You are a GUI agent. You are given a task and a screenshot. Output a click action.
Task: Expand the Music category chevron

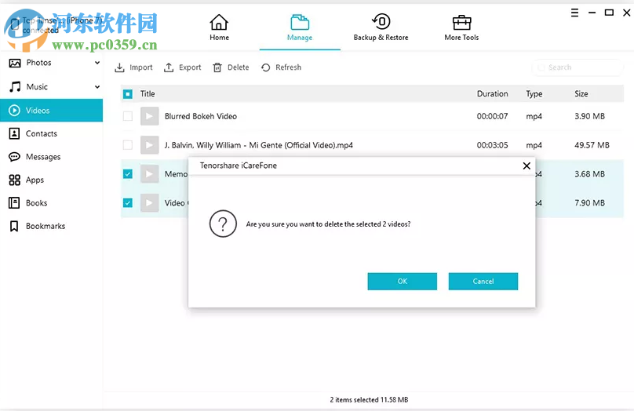point(97,87)
